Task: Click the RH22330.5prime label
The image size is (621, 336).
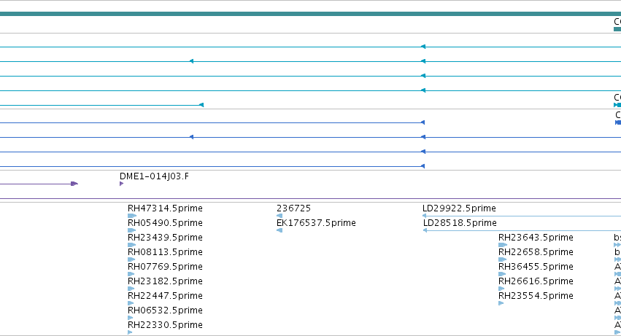Action: [165, 325]
